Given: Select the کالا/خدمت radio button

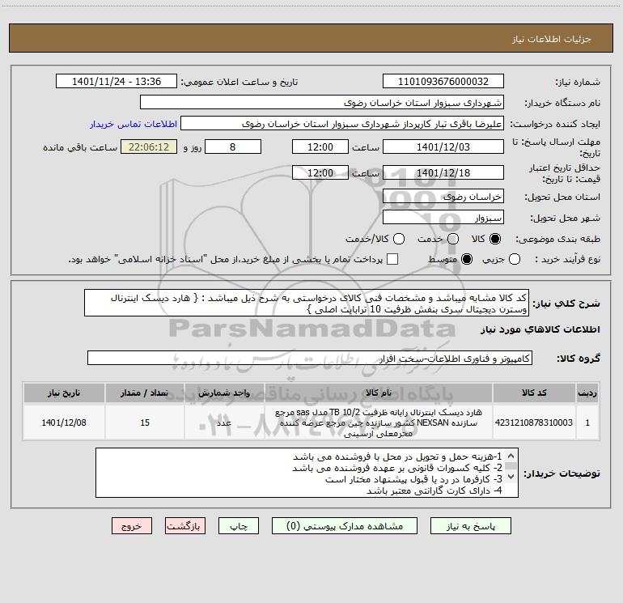Looking at the screenshot, I should 399,239.
